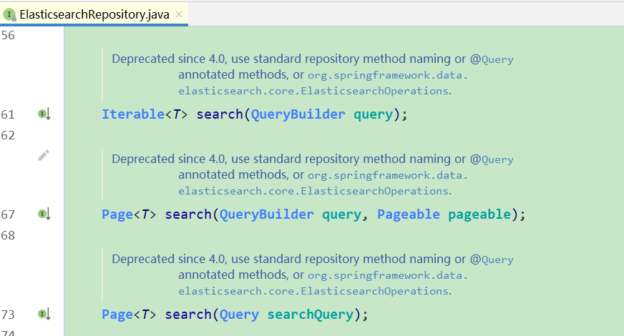Click query parameter on line 67

coord(341,215)
